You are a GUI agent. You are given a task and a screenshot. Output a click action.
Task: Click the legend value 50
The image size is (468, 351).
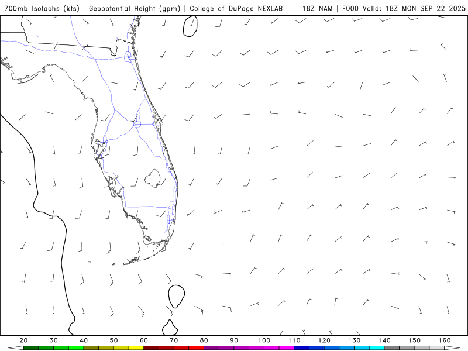click(x=113, y=340)
